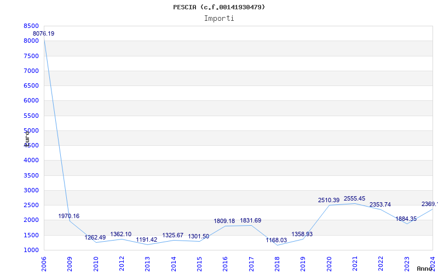
Task: Select the data label 2555.45
Action: [x=354, y=198]
